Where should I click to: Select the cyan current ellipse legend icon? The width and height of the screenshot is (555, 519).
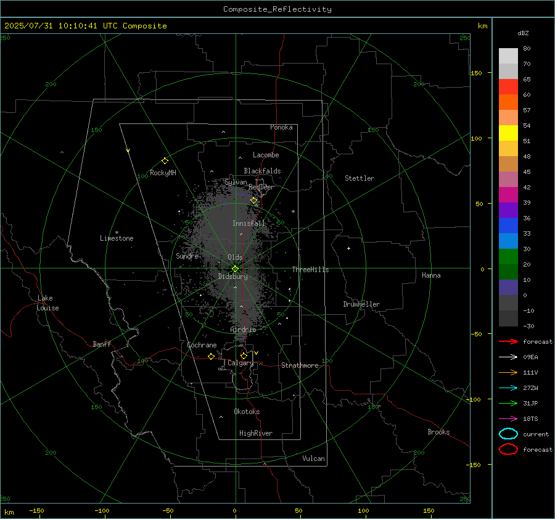pos(508,434)
